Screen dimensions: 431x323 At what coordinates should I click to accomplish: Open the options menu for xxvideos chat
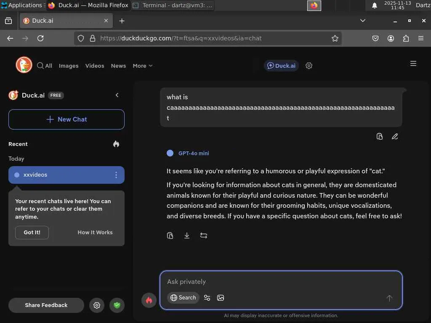[x=116, y=175]
